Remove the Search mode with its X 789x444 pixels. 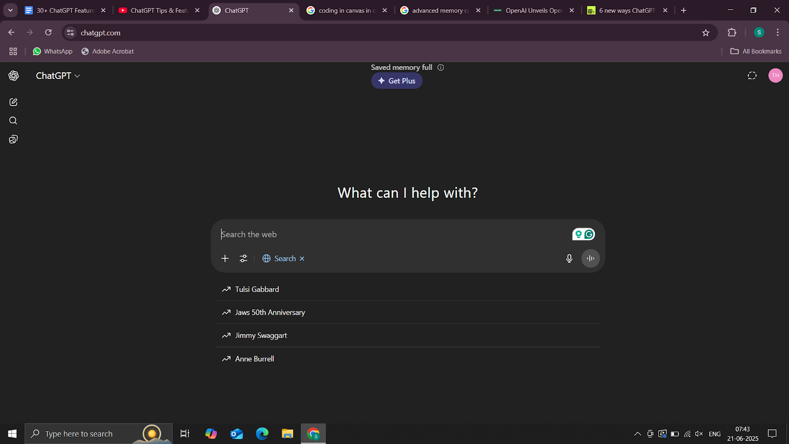pos(302,259)
